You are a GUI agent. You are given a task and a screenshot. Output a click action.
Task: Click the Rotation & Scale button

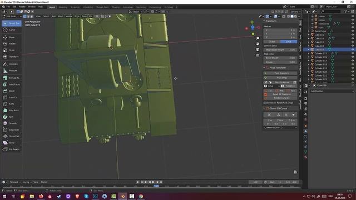pos(280,98)
